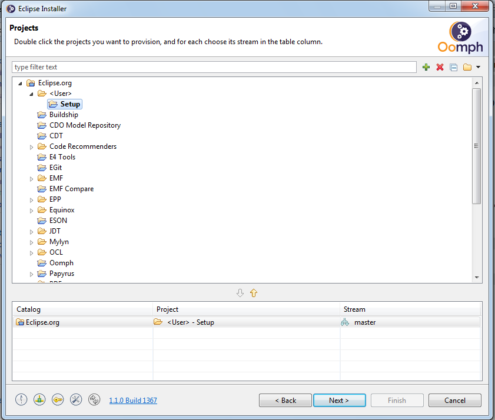This screenshot has height=420, width=495.
Task: Click the tree scrollbar down arrow
Action: [x=477, y=278]
